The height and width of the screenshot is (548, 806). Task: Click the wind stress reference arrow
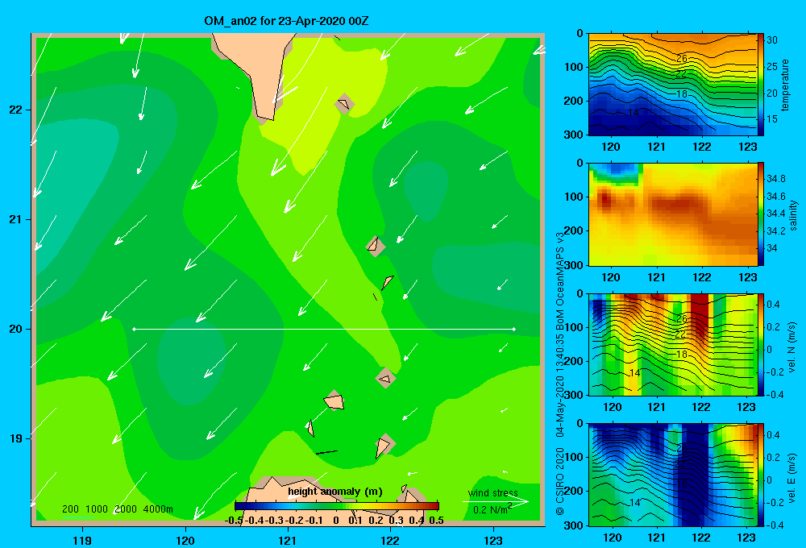[496, 501]
